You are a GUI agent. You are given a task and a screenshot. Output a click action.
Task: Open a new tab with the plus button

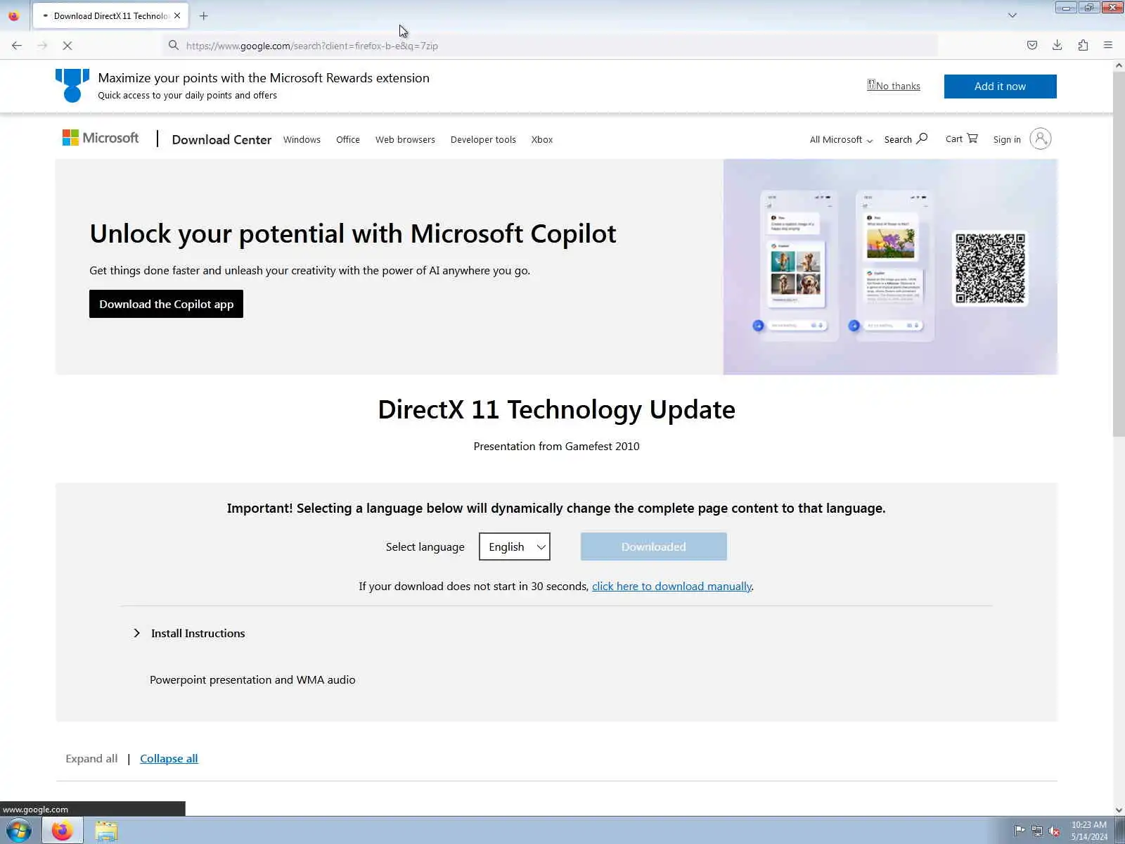(204, 15)
